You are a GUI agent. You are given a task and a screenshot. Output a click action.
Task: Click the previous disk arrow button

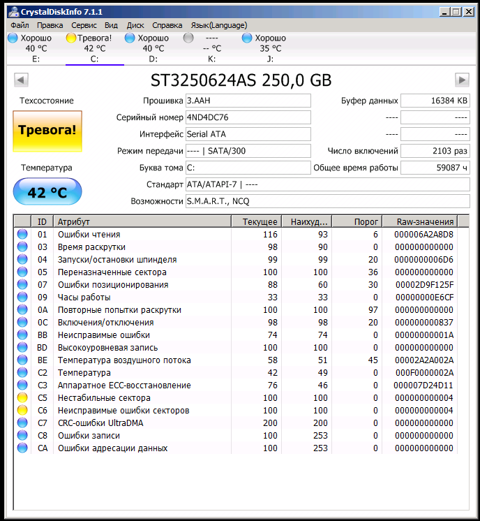(x=21, y=80)
